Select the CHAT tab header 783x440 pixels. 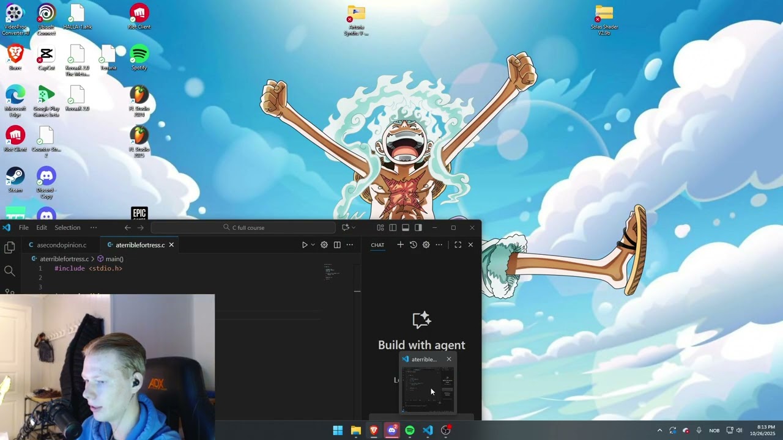(377, 245)
